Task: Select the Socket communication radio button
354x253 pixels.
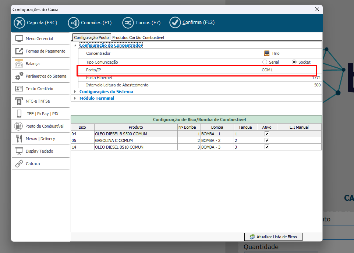Action: click(294, 62)
